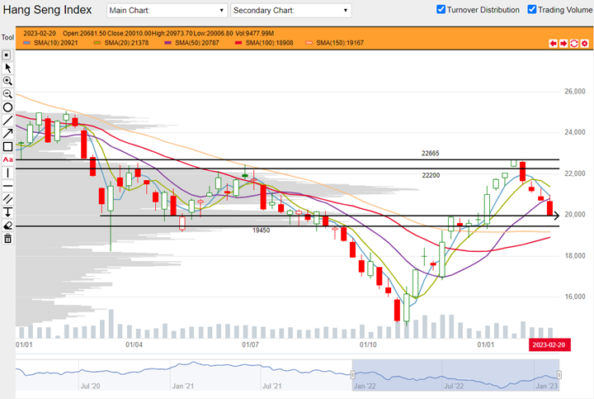This screenshot has height=399, width=594.
Task: Choose the measurement T-bar tool
Action: pos(7,212)
